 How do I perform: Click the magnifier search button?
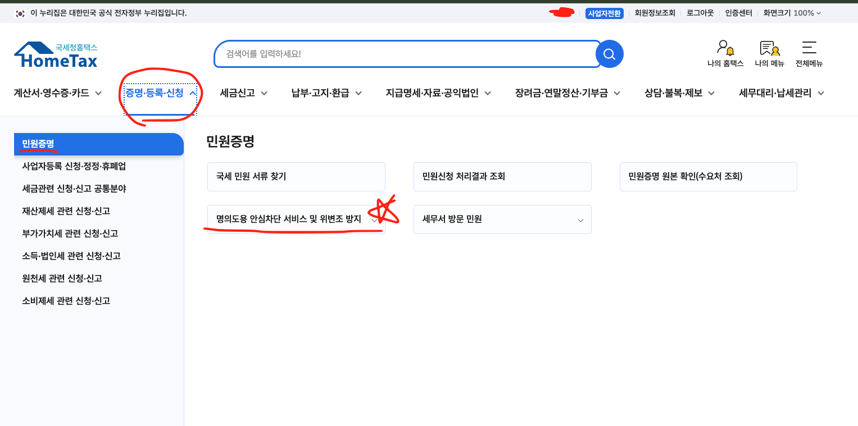[x=610, y=54]
